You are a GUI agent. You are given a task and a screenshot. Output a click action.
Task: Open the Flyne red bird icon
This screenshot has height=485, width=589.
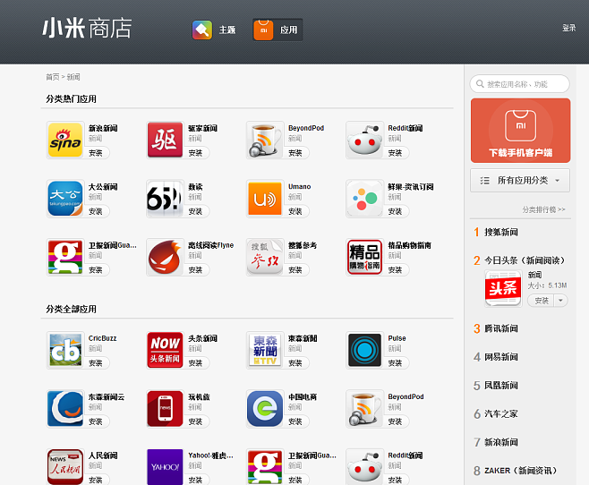pyautogui.click(x=165, y=257)
